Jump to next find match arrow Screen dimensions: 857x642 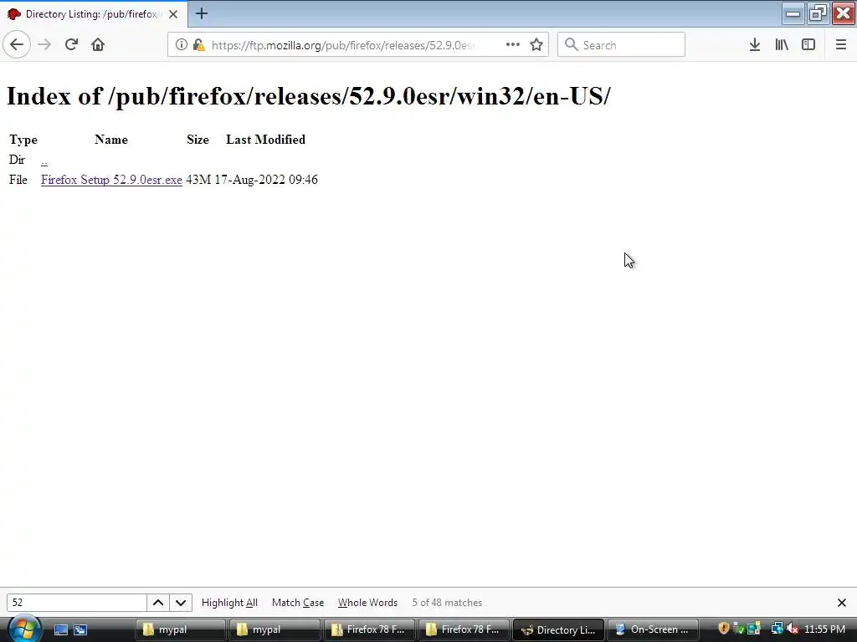click(181, 603)
